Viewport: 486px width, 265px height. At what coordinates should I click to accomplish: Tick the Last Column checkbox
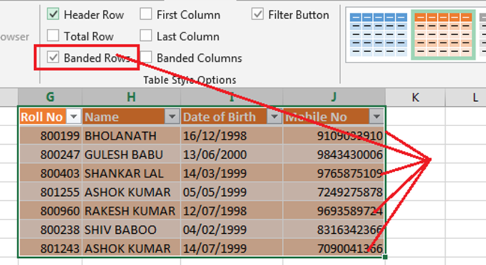pos(146,36)
